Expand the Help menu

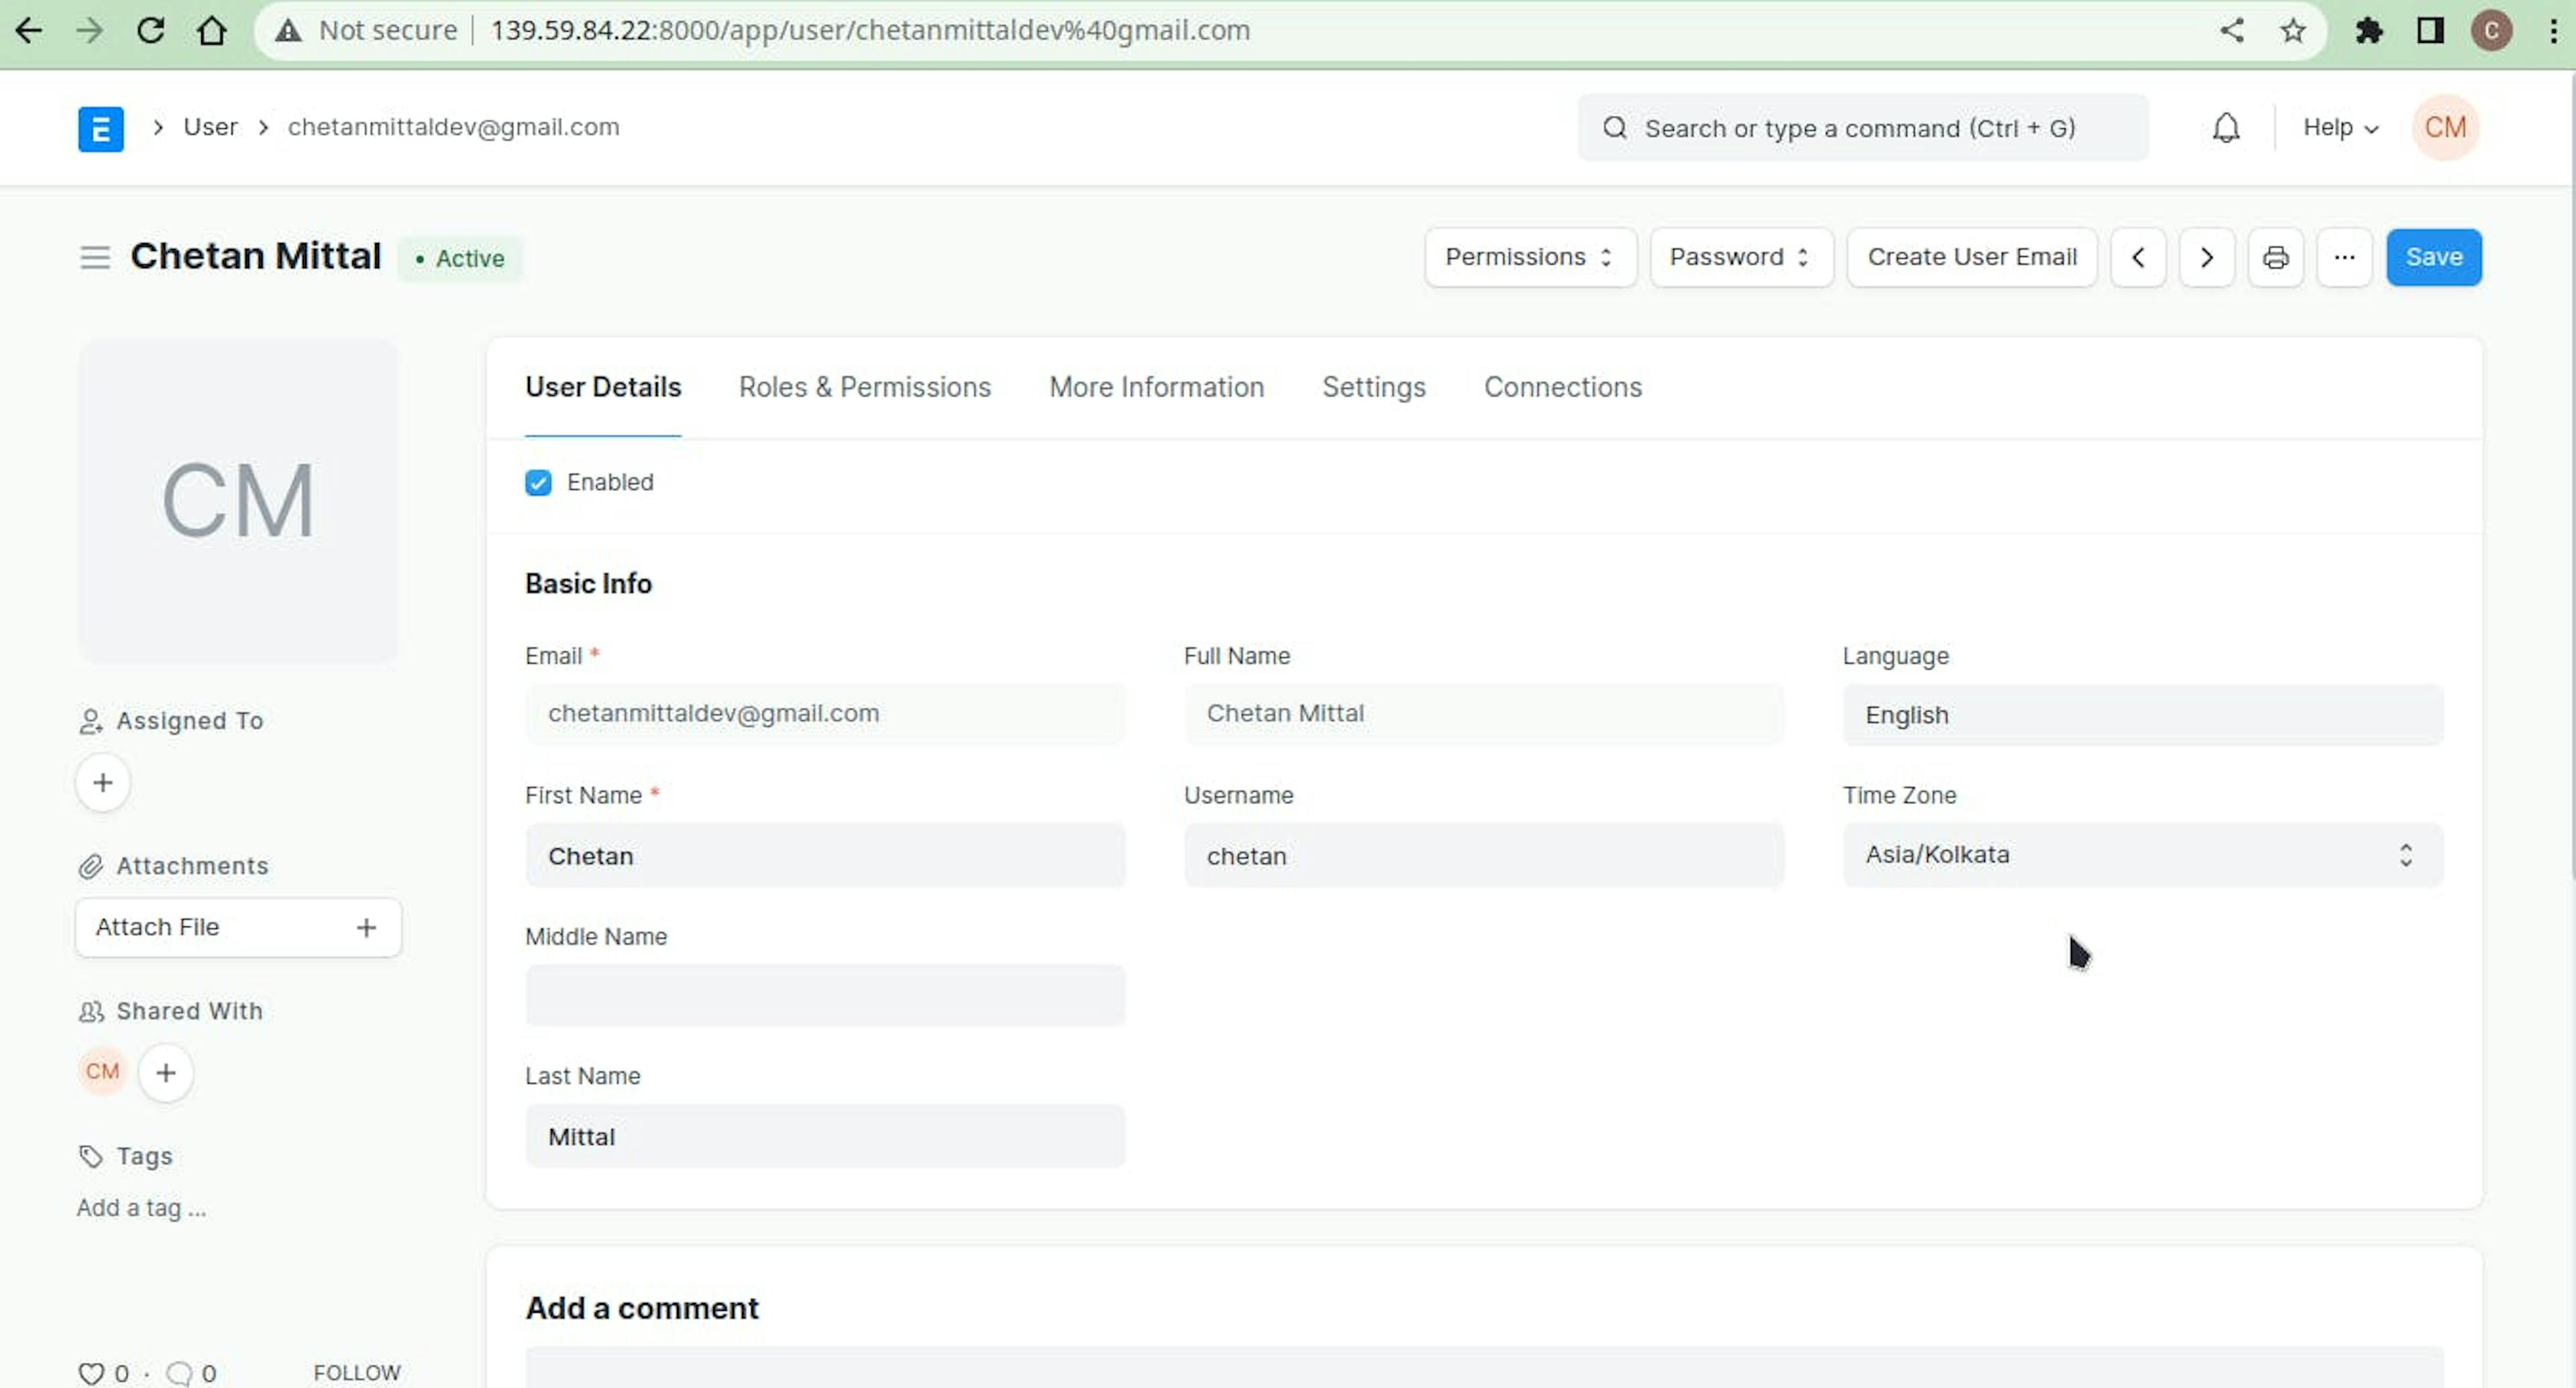coord(2339,128)
